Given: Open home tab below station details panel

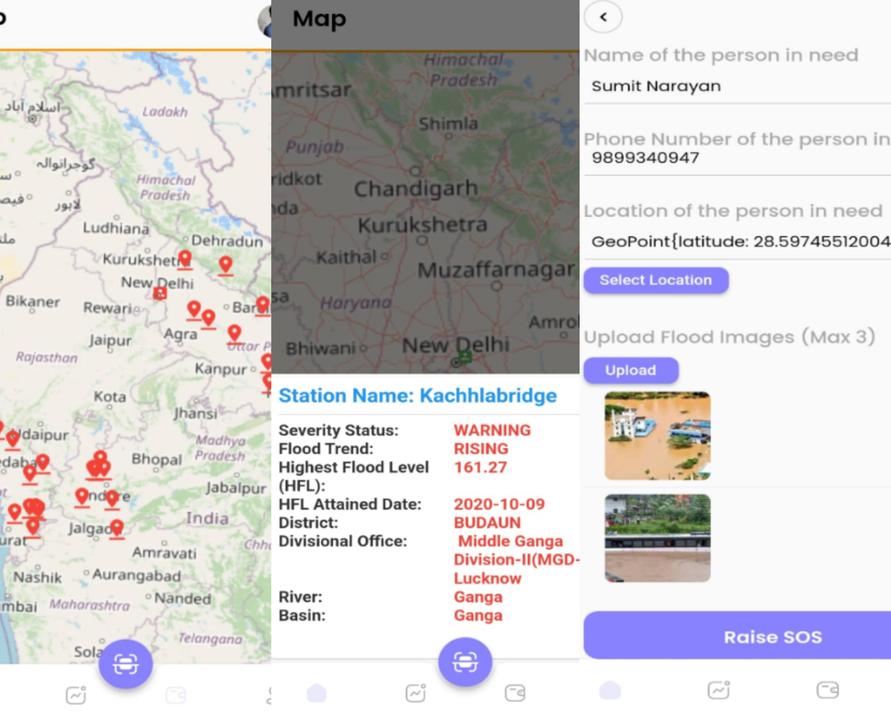Looking at the screenshot, I should pos(317,693).
